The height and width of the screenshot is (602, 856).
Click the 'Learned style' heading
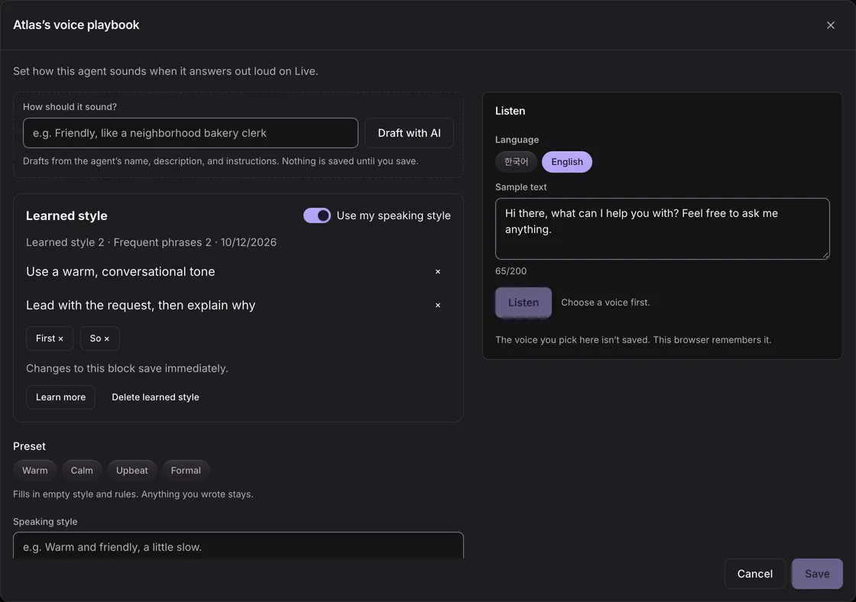(x=66, y=215)
